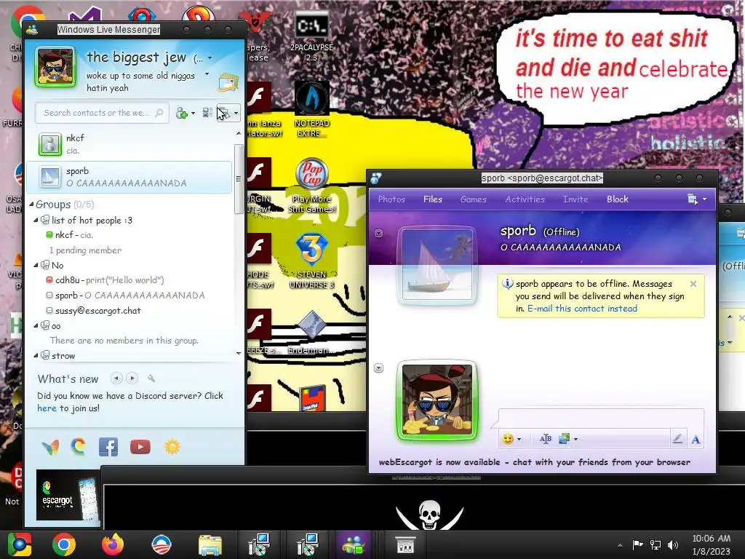
Task: Toggle your own display picture collapse arrow in chat
Action: pos(378,368)
